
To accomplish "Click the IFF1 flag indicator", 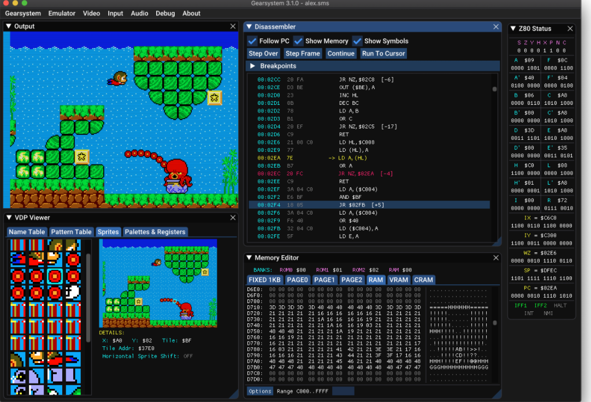I will point(521,305).
